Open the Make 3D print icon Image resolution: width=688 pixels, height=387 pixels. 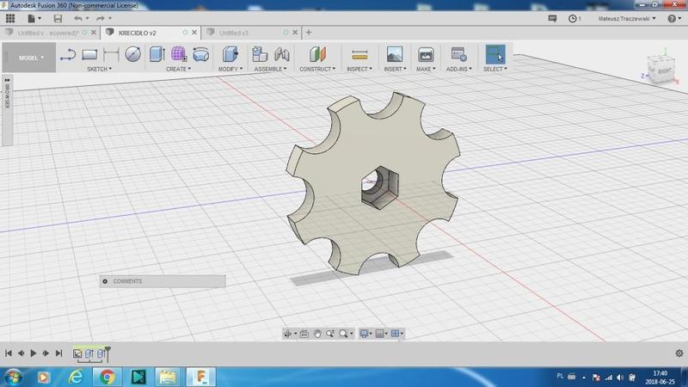click(426, 55)
